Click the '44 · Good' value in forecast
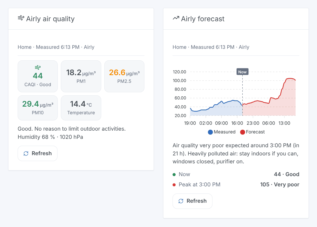The height and width of the screenshot is (227, 317). pos(287,174)
